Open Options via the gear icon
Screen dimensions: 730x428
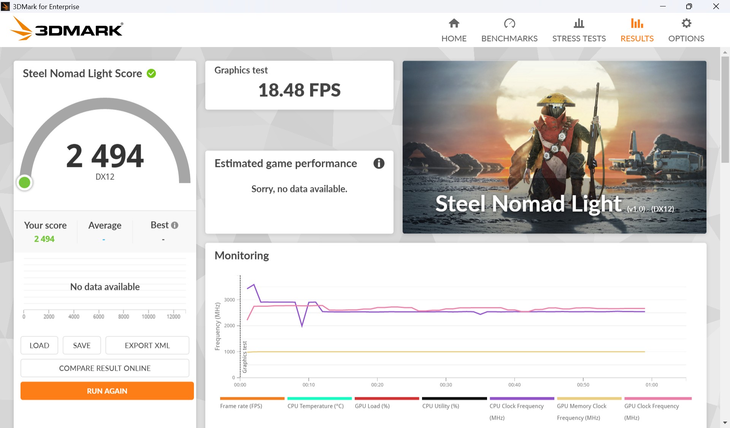point(686,24)
